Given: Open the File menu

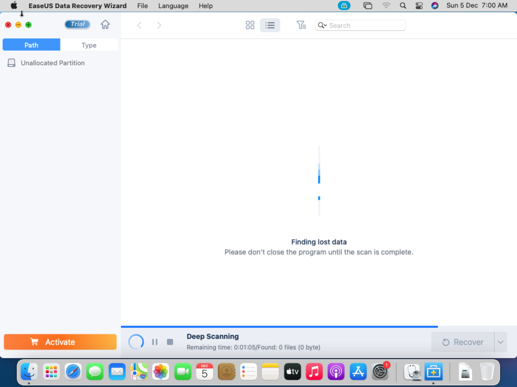Looking at the screenshot, I should (x=142, y=6).
